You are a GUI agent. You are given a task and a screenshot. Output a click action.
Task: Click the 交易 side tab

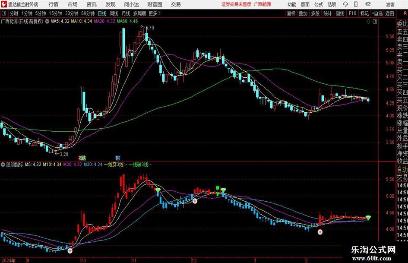402,177
